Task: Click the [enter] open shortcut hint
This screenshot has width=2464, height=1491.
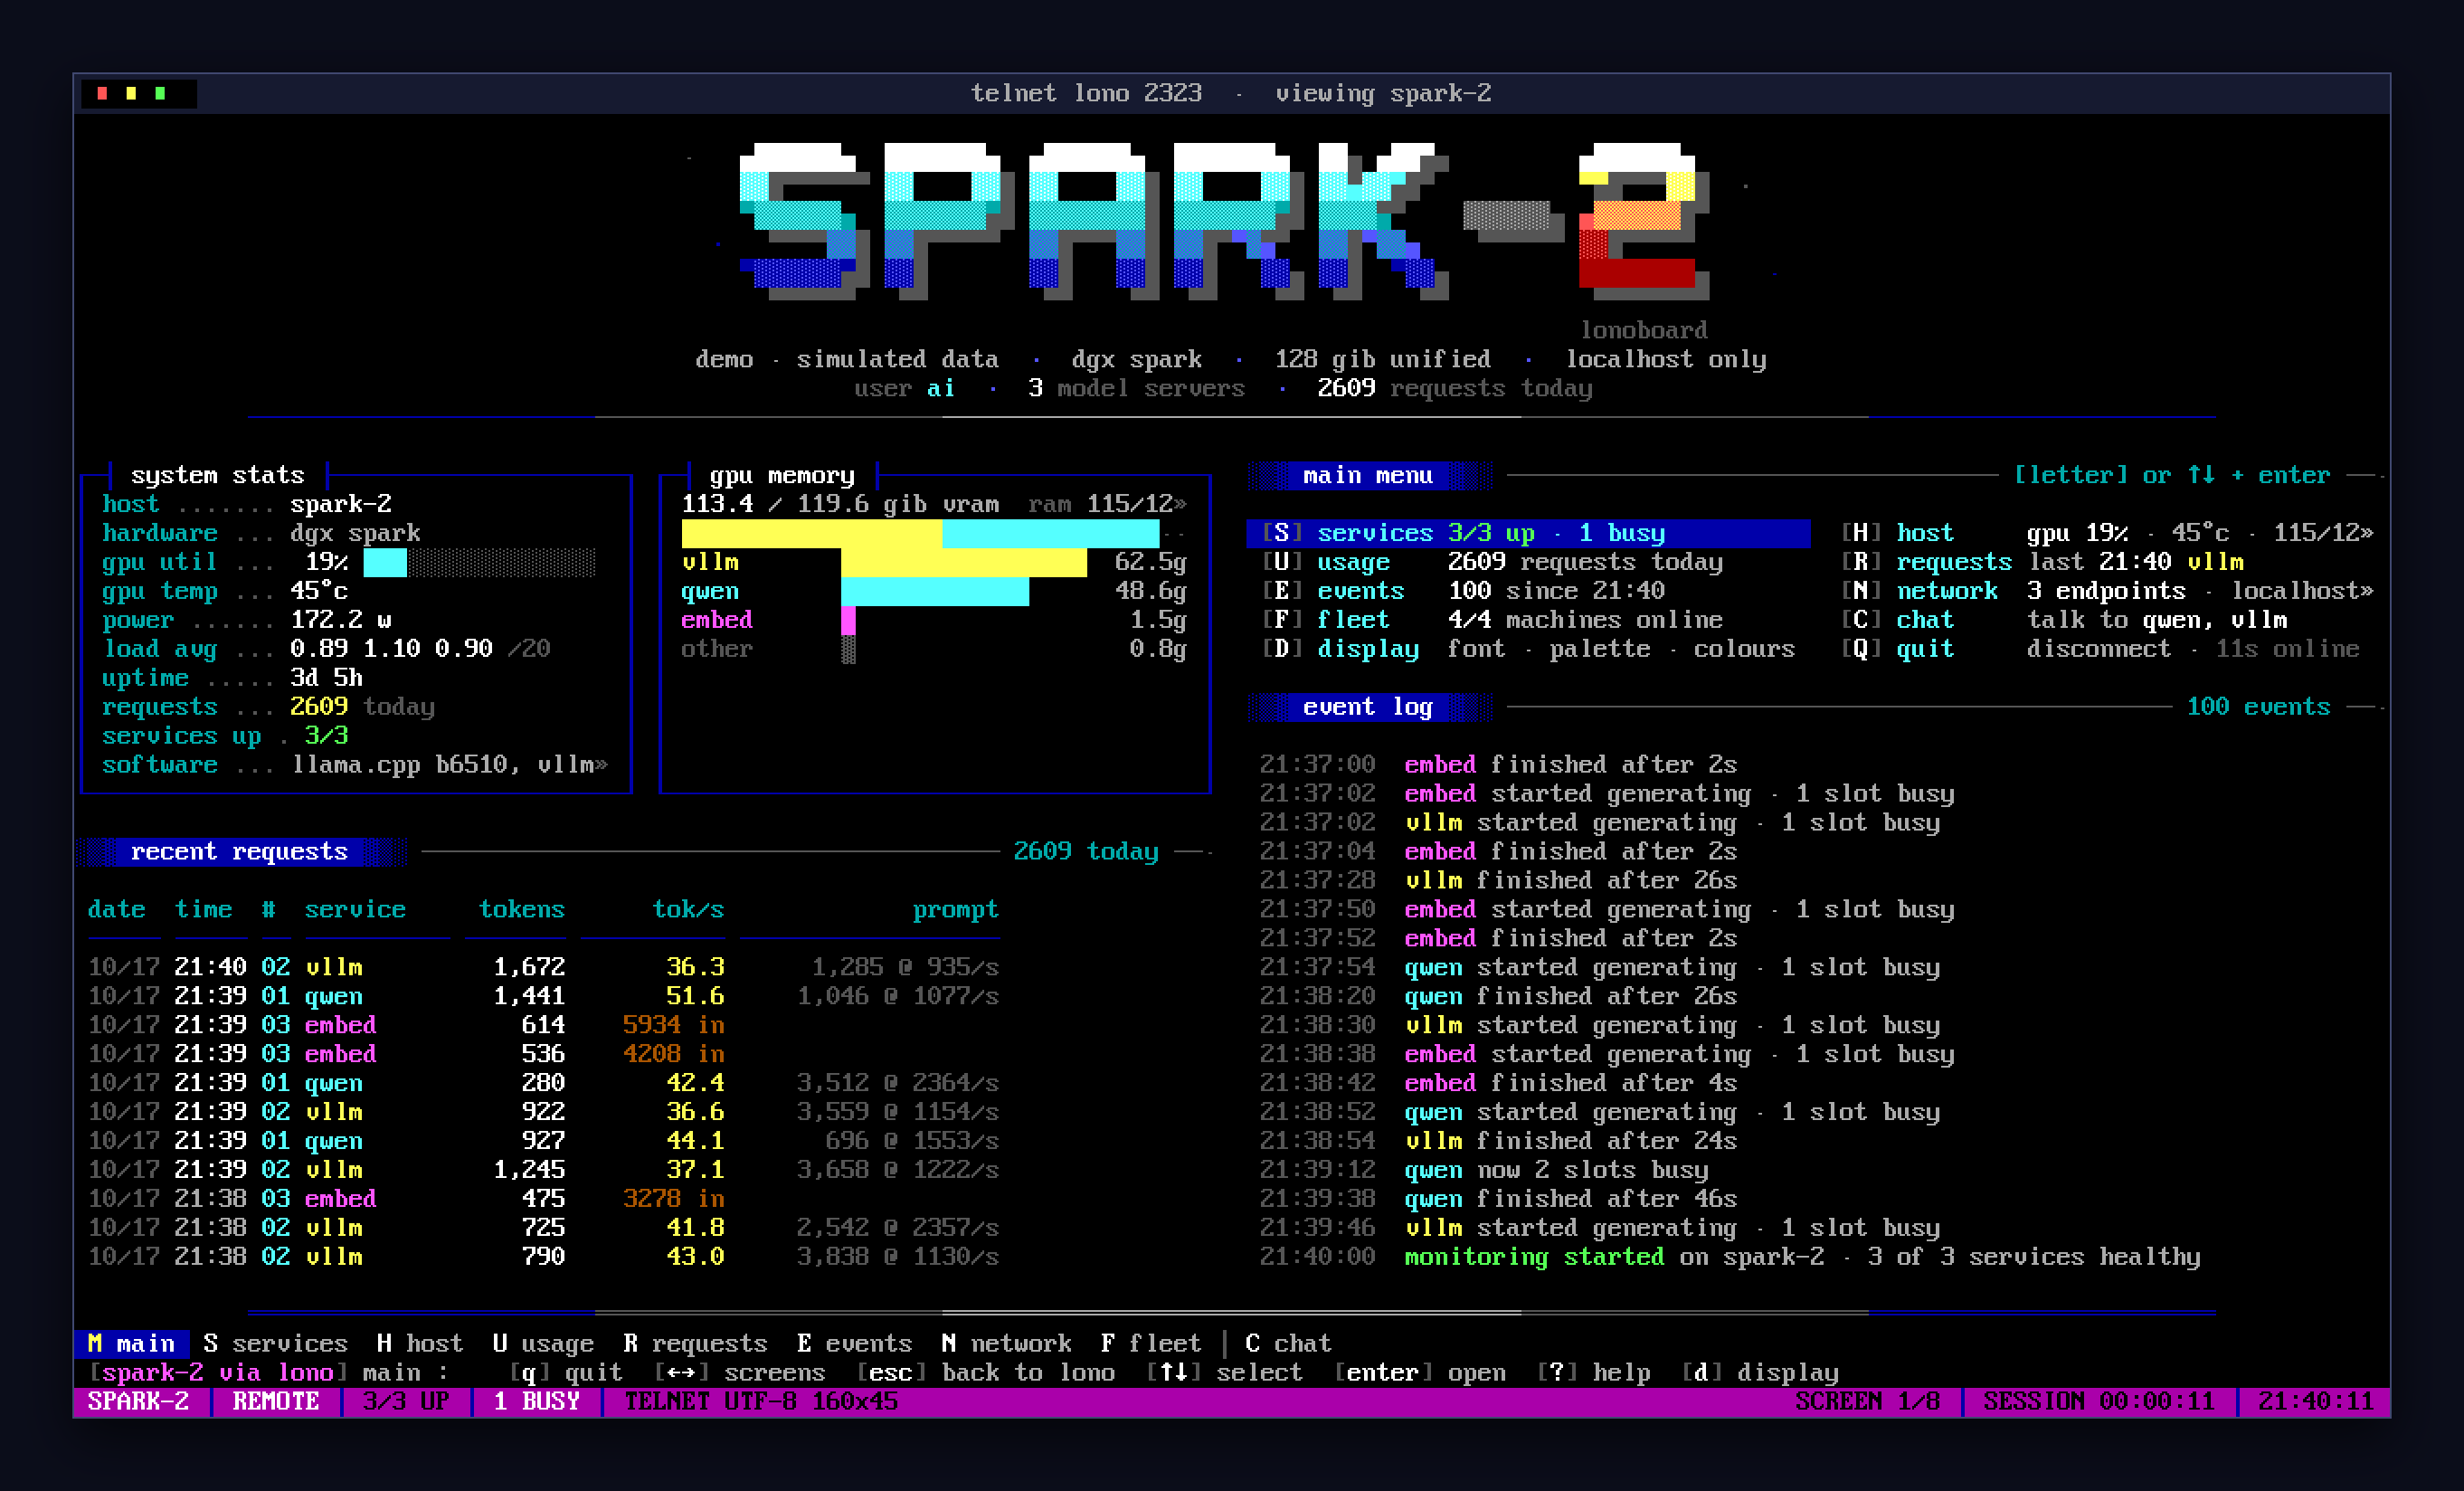Action: point(1419,1372)
